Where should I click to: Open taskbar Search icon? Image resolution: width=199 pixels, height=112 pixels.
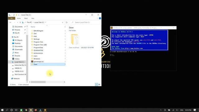7,110
